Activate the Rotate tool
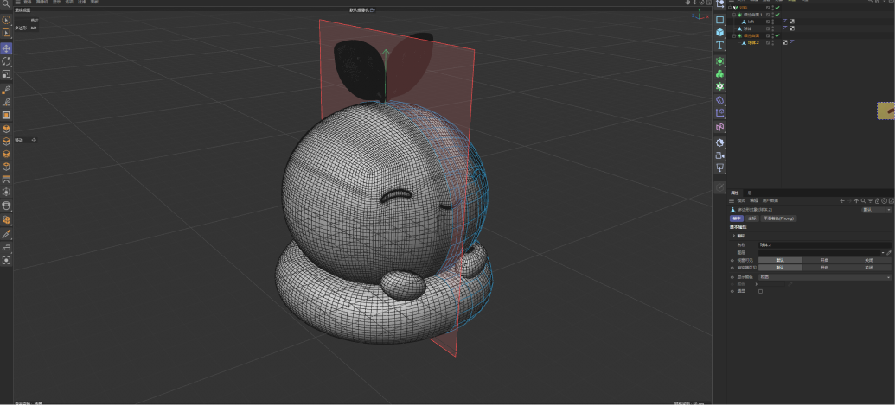 tap(6, 61)
